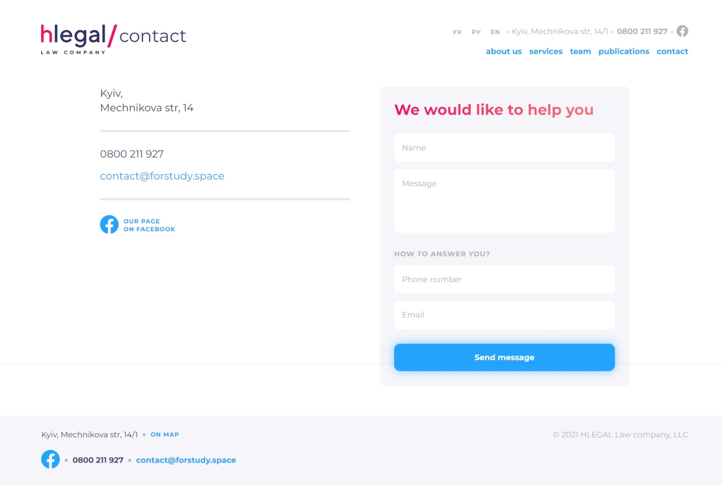Switch language to РУ

tap(476, 32)
